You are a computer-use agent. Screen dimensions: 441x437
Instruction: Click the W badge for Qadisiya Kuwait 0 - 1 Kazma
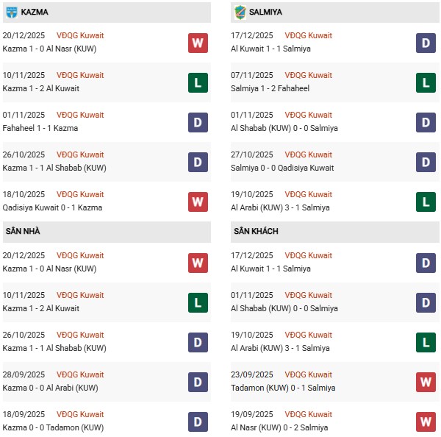pos(198,202)
